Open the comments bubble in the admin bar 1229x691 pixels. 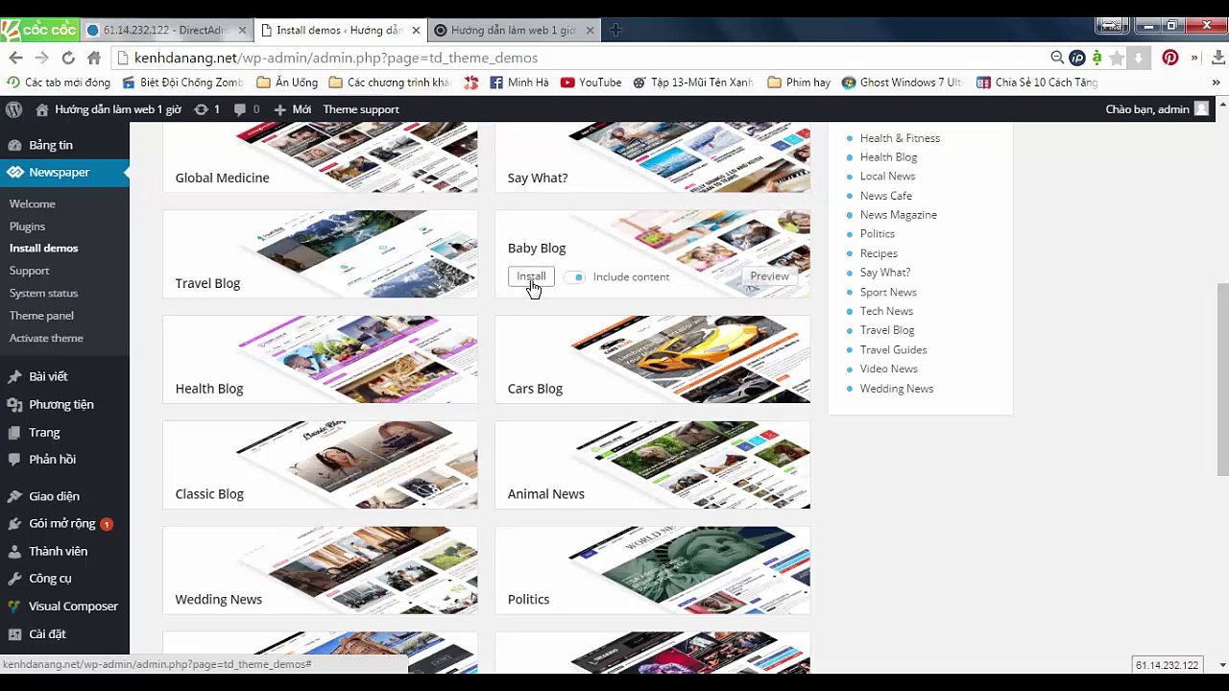[x=246, y=109]
